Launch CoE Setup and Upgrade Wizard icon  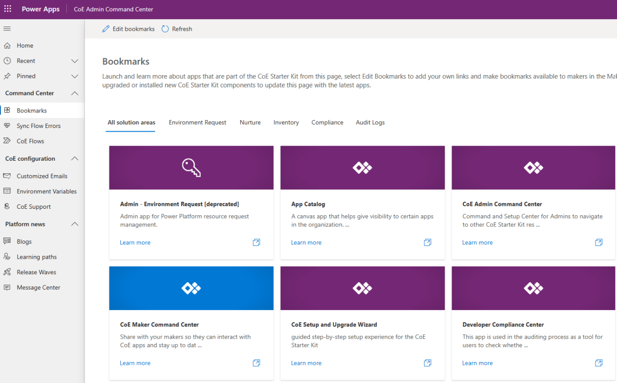coord(427,363)
